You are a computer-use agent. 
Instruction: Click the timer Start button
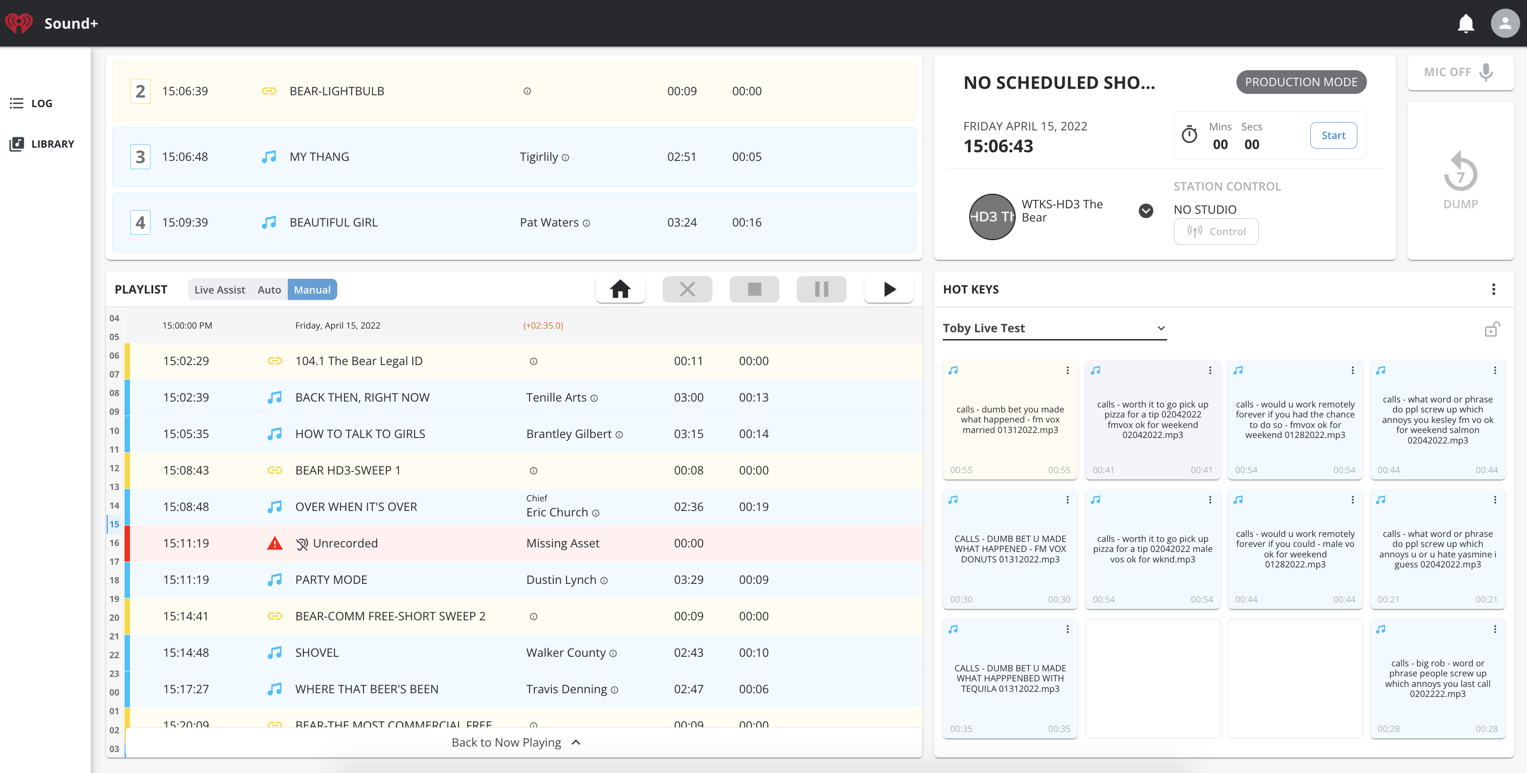[x=1333, y=135]
